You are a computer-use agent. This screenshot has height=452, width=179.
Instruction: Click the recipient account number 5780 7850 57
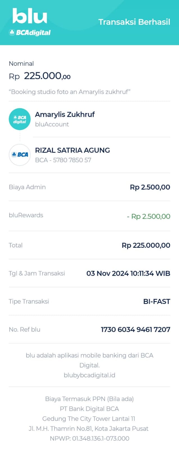tap(72, 160)
